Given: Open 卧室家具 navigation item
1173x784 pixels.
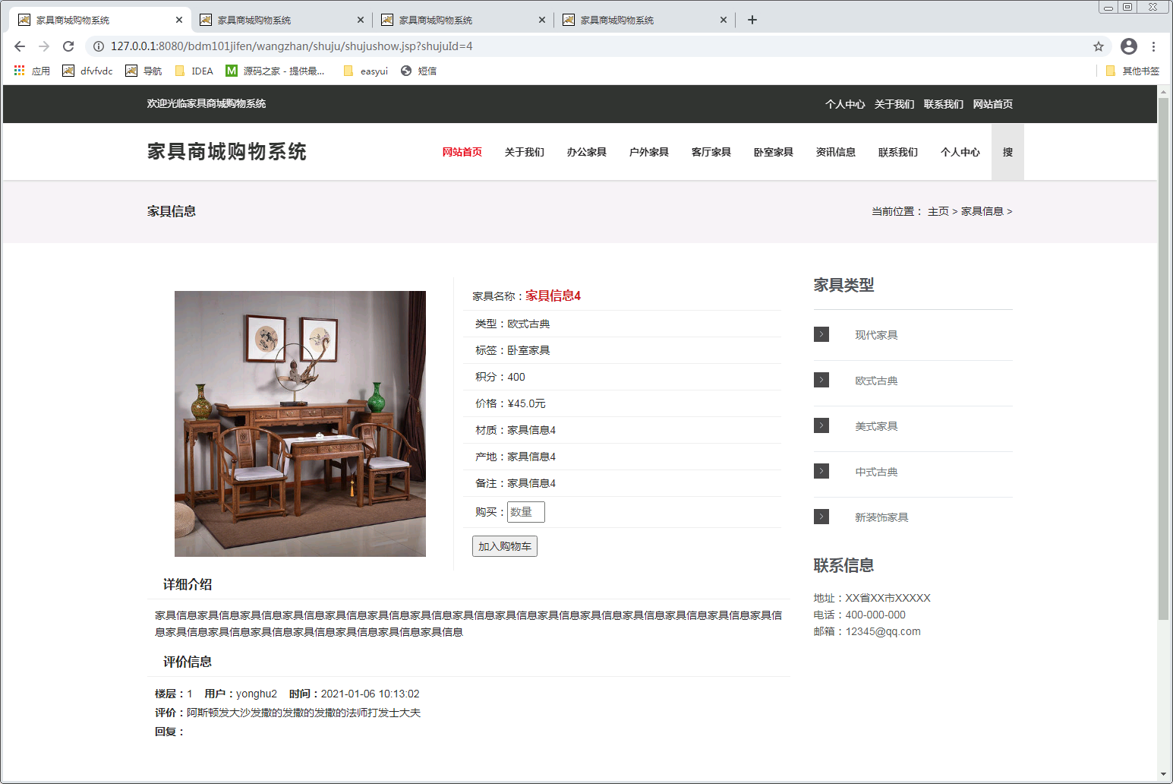Looking at the screenshot, I should click(x=774, y=152).
